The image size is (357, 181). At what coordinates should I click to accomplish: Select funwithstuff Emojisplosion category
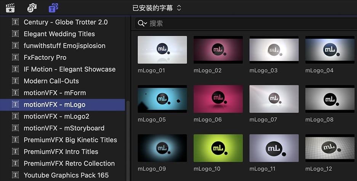(x=62, y=46)
